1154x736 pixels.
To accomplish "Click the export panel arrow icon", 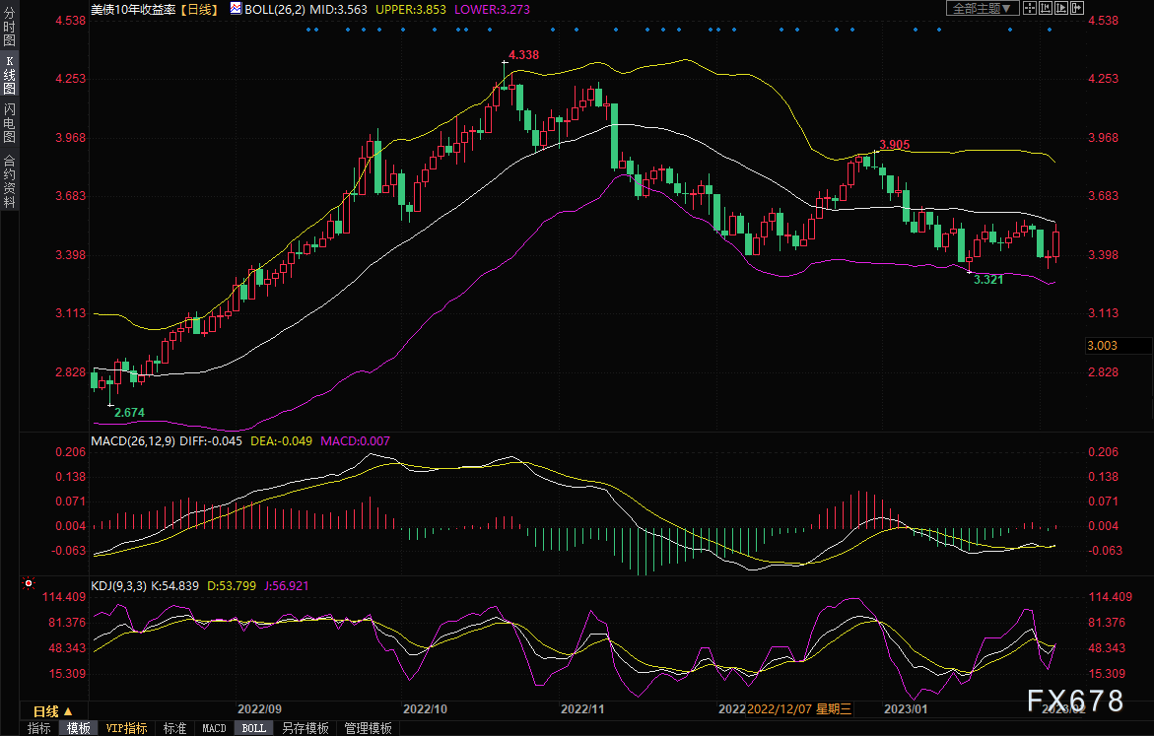I will pos(1077,8).
